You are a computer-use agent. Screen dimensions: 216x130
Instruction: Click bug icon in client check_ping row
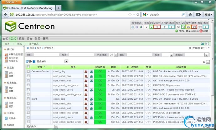click(x=86, y=99)
